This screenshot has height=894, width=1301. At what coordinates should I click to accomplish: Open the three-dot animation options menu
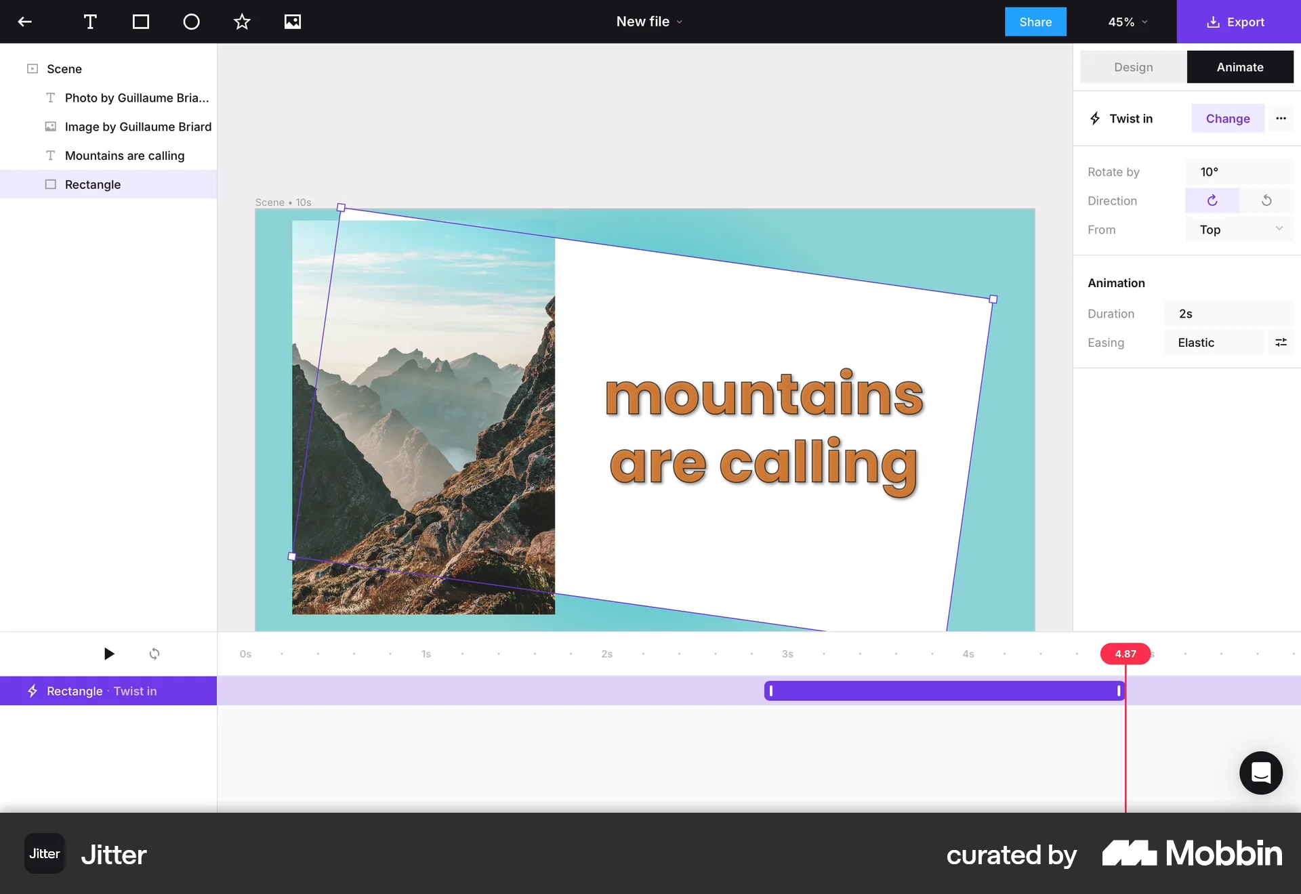pyautogui.click(x=1281, y=119)
